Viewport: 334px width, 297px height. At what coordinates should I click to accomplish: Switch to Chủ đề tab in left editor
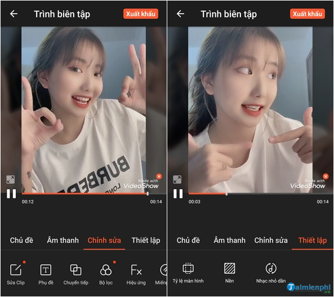point(21,240)
